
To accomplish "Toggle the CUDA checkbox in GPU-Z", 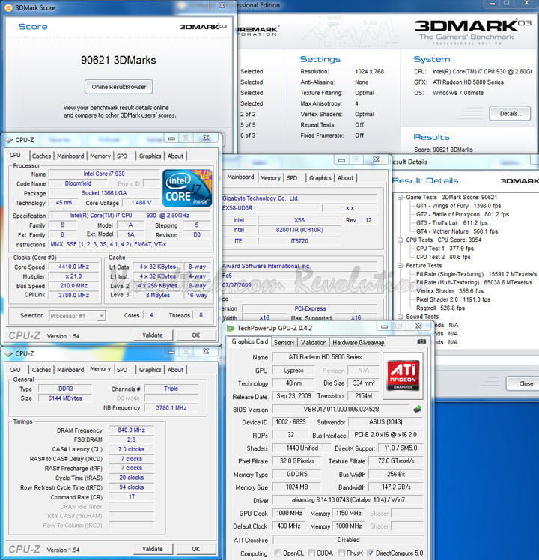I will tap(311, 553).
